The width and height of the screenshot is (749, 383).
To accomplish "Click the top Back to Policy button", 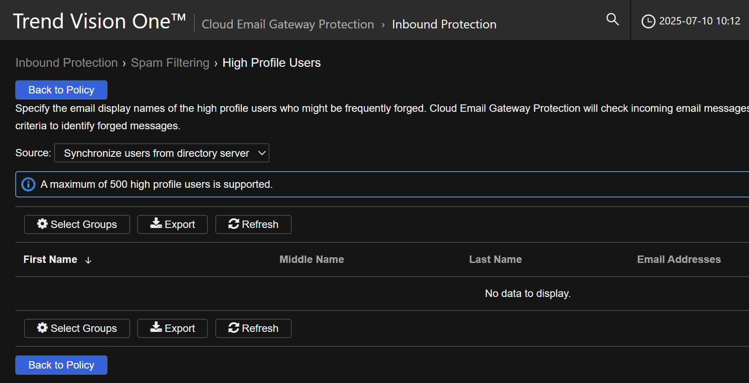I will [x=61, y=90].
